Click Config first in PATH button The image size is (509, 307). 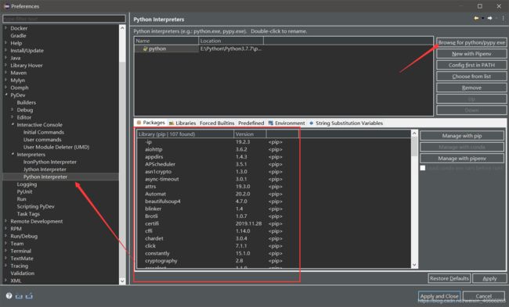(x=471, y=65)
